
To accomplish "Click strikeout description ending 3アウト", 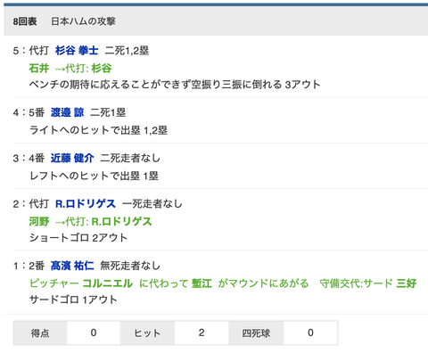I will [175, 85].
